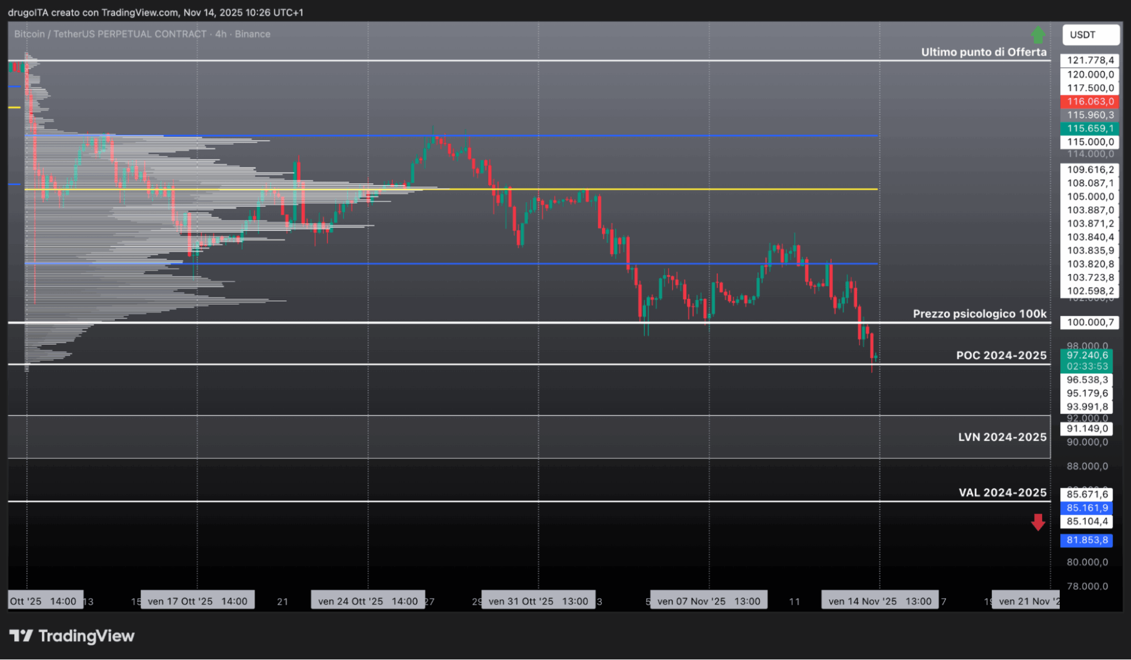Click Binance exchange name in the legend
Viewport: 1131px width, 660px height.
(253, 34)
